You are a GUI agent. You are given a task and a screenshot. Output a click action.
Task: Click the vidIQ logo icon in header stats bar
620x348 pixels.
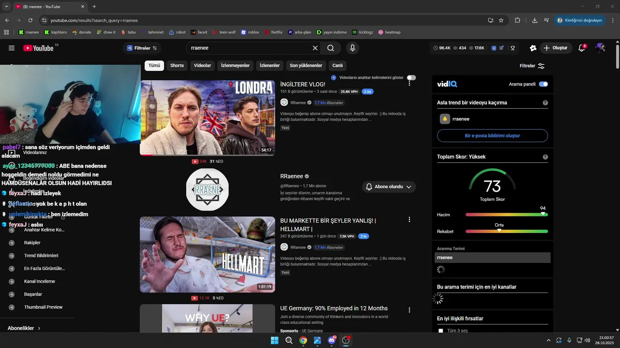tap(494, 48)
